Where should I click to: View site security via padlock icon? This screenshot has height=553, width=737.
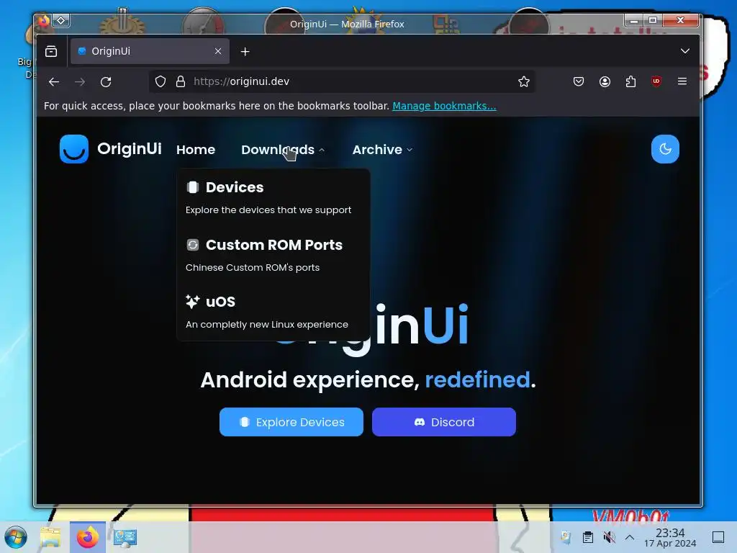[x=180, y=81]
